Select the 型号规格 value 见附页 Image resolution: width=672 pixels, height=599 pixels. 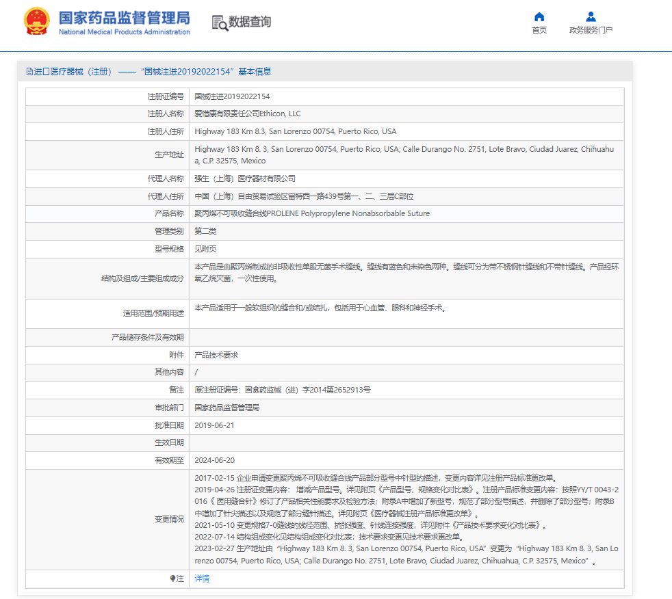(205, 249)
